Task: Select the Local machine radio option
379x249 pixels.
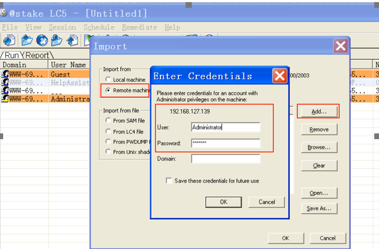Action: [x=108, y=79]
